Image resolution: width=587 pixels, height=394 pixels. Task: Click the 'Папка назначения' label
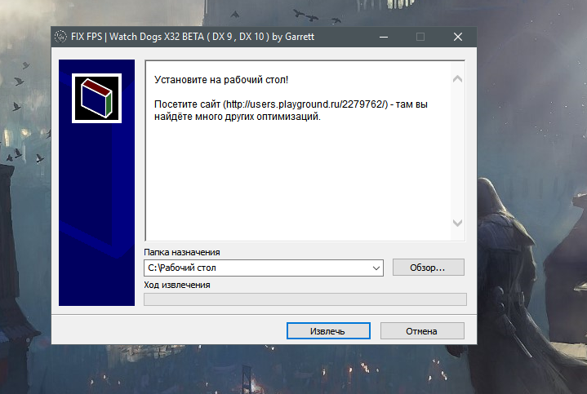(x=182, y=252)
